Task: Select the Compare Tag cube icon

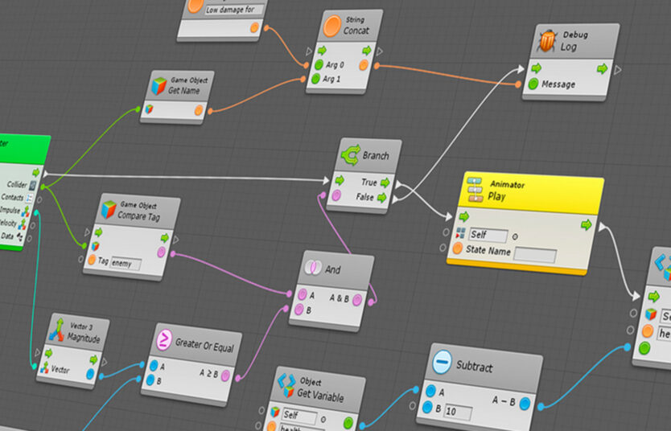Action: click(109, 210)
